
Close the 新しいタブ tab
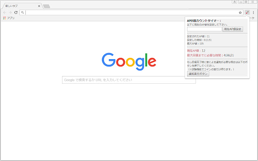tap(39, 6)
